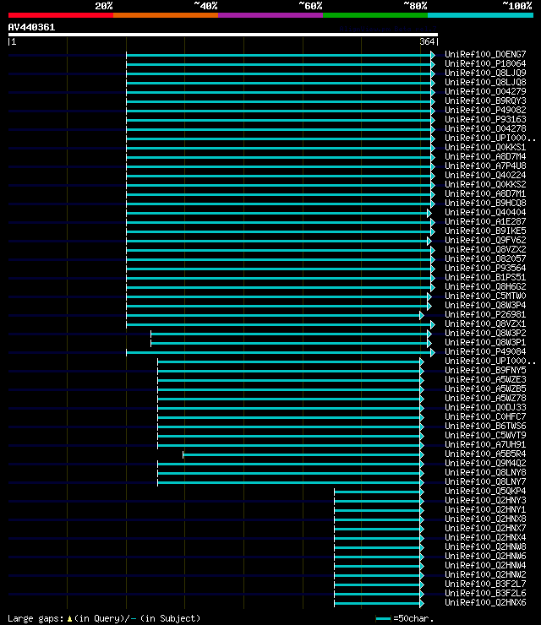Select the UniRef100_P49084 label

pyautogui.click(x=485, y=351)
